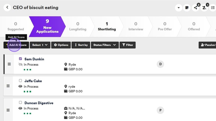This screenshot has height=121, width=216.
Task: Click the share icon with badge 3
Action: (196, 8)
